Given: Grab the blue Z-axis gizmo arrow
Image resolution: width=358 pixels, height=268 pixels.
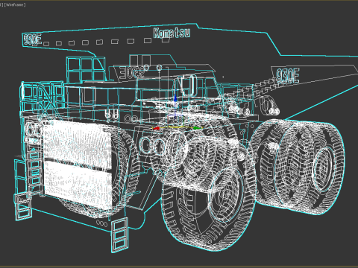Looking at the screenshot, I should (x=175, y=98).
